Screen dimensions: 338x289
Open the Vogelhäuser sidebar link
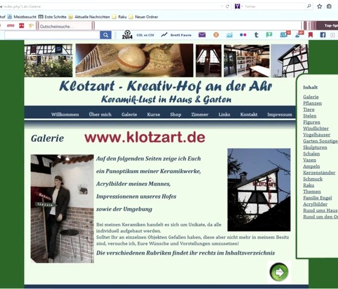click(x=317, y=135)
